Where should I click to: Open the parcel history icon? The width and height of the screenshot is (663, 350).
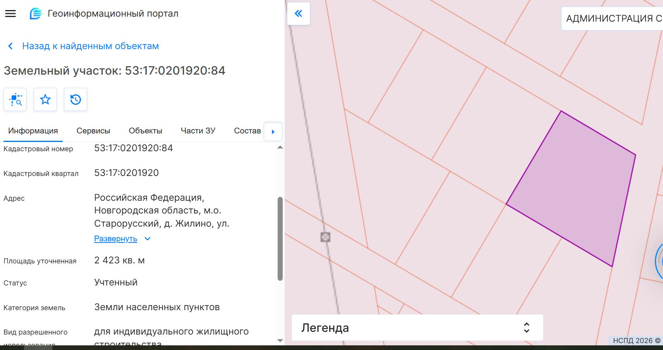(x=76, y=99)
